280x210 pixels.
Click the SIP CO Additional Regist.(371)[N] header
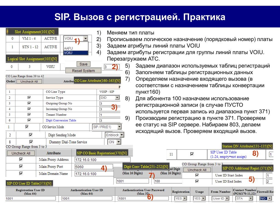pyautogui.click(x=247, y=168)
